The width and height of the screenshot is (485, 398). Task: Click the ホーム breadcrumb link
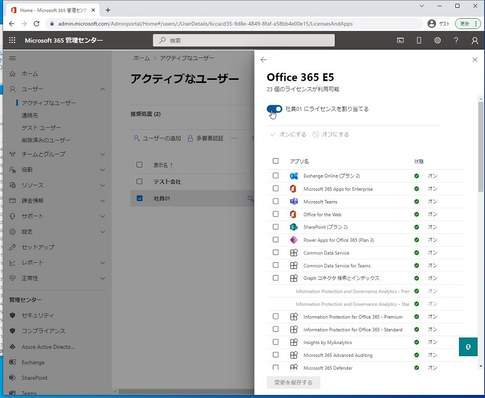tap(141, 58)
